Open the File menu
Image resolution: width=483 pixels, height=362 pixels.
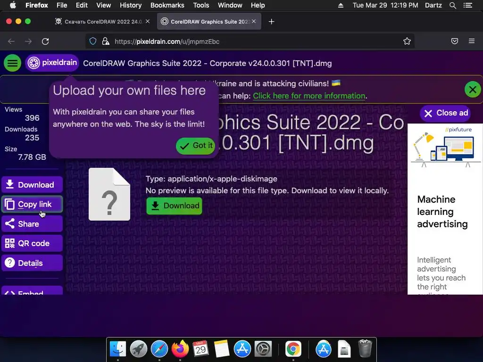(x=62, y=5)
